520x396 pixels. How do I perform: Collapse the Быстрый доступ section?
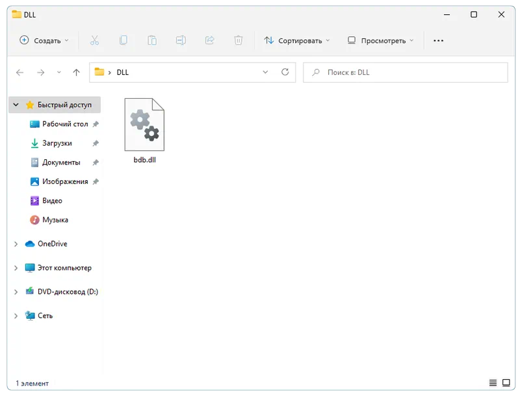point(16,105)
